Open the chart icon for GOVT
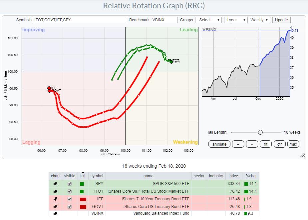The width and height of the screenshot is (308, 220). (x=55, y=206)
